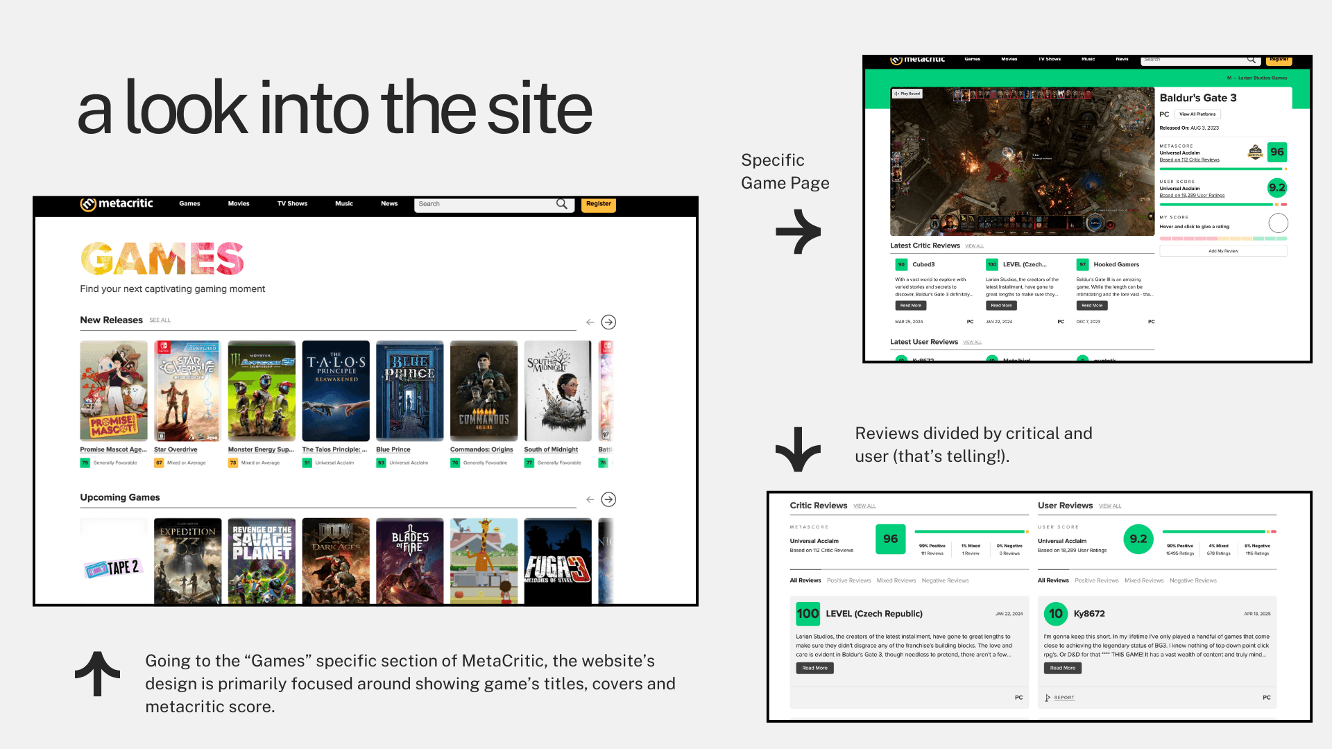Image resolution: width=1332 pixels, height=749 pixels.
Task: Click the Metacritic logo in games page
Action: click(x=116, y=204)
